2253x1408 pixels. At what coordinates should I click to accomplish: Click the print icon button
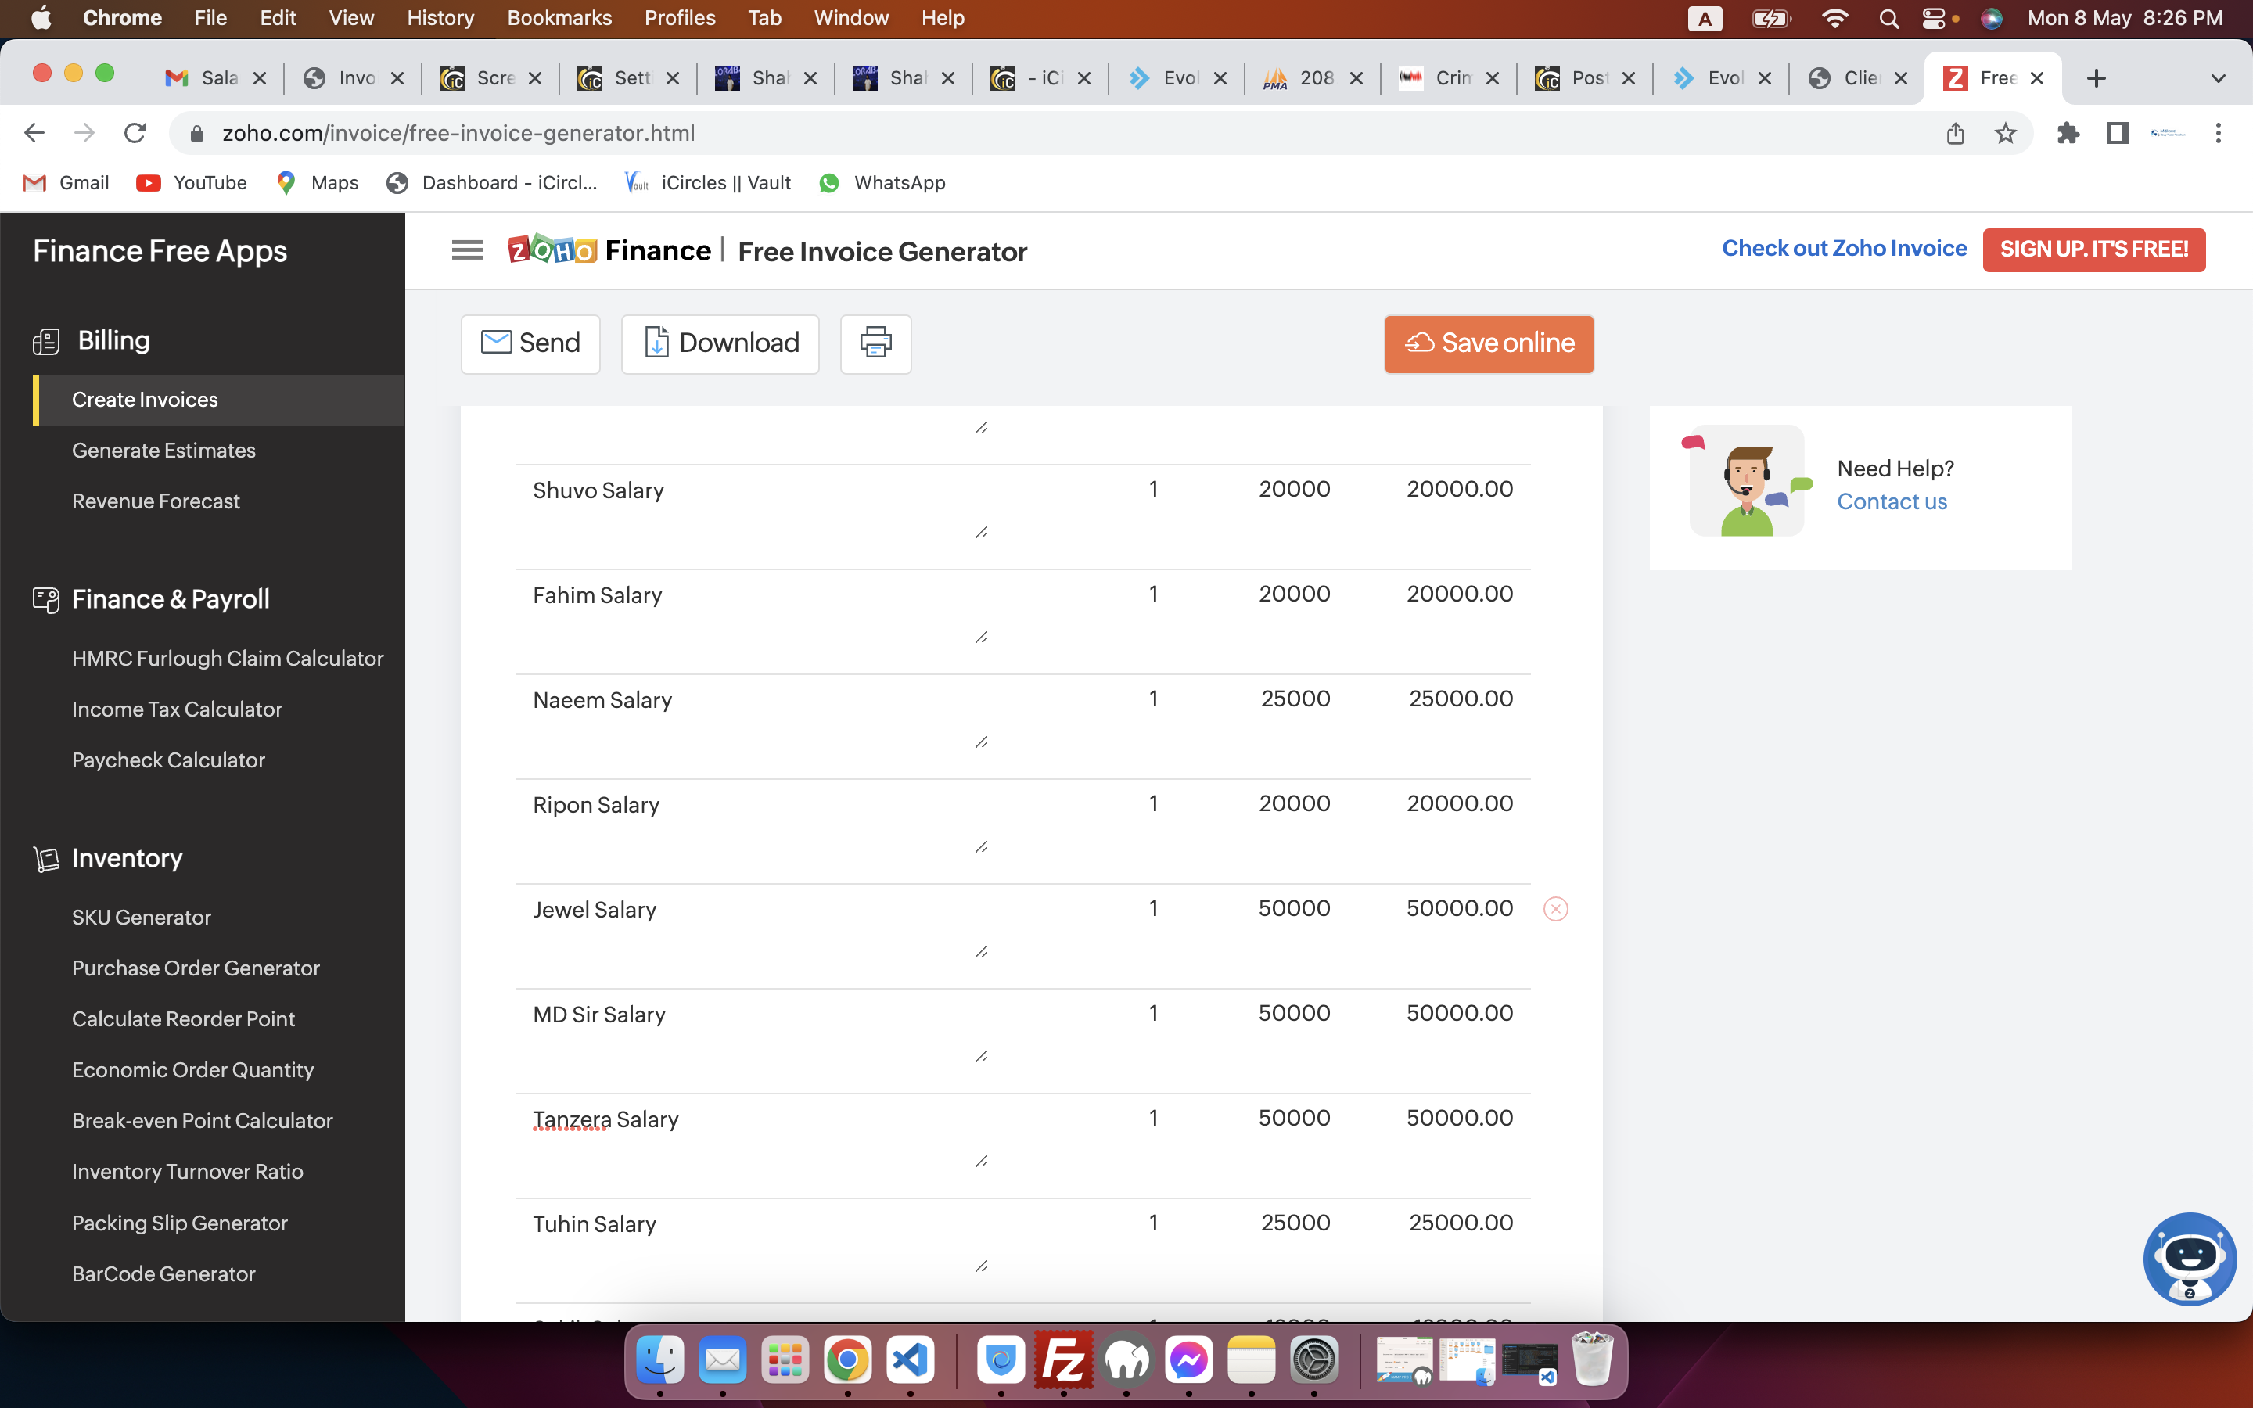875,343
